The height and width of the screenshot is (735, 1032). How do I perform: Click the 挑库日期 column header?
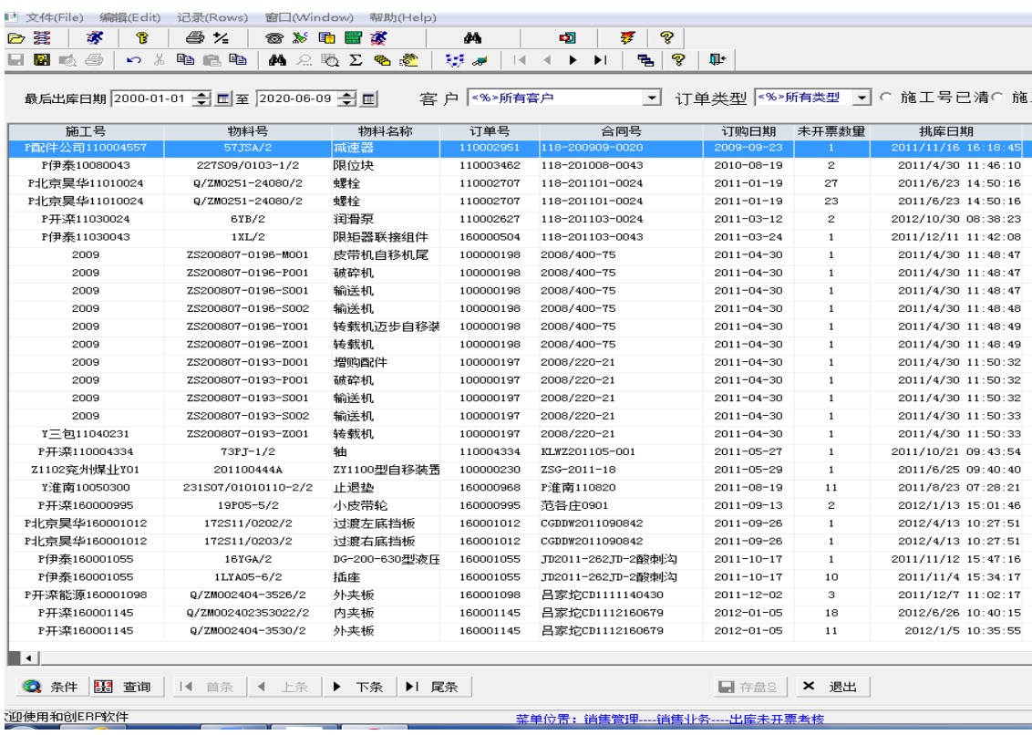click(945, 131)
